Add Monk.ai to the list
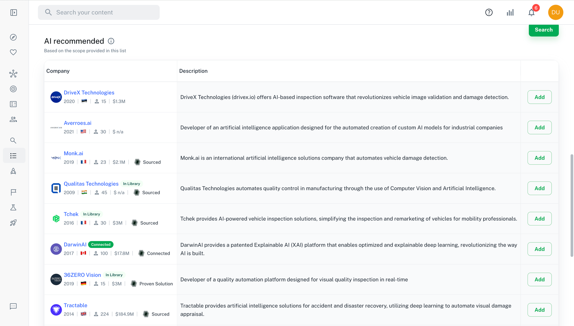 (x=540, y=158)
